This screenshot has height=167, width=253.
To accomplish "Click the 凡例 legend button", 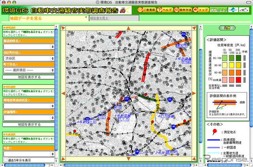I will tap(227, 28).
